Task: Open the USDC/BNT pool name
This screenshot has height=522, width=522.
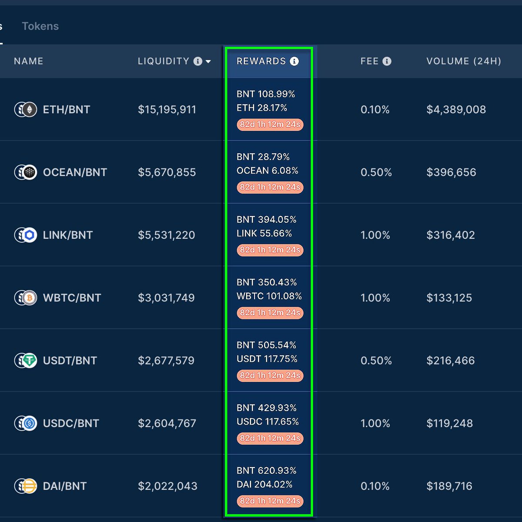Action: tap(71, 423)
